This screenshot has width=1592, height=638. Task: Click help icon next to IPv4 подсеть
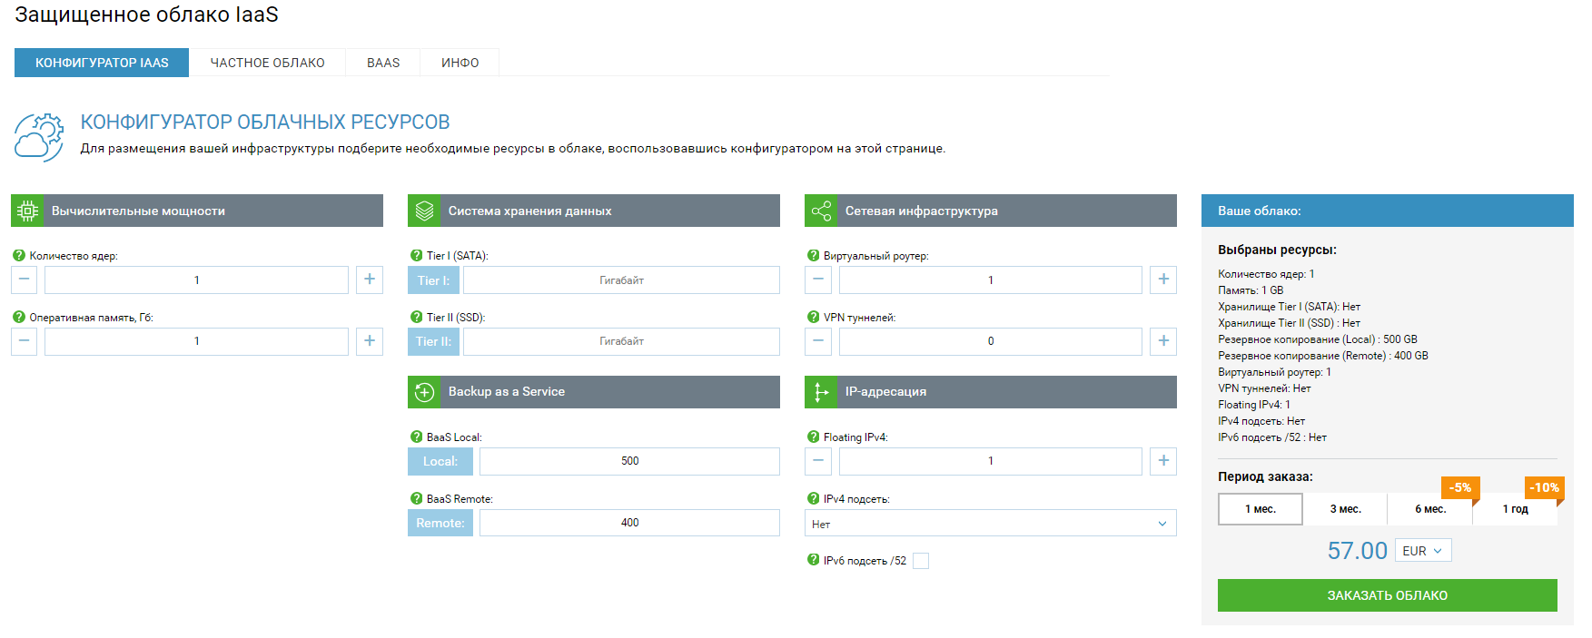pos(813,498)
